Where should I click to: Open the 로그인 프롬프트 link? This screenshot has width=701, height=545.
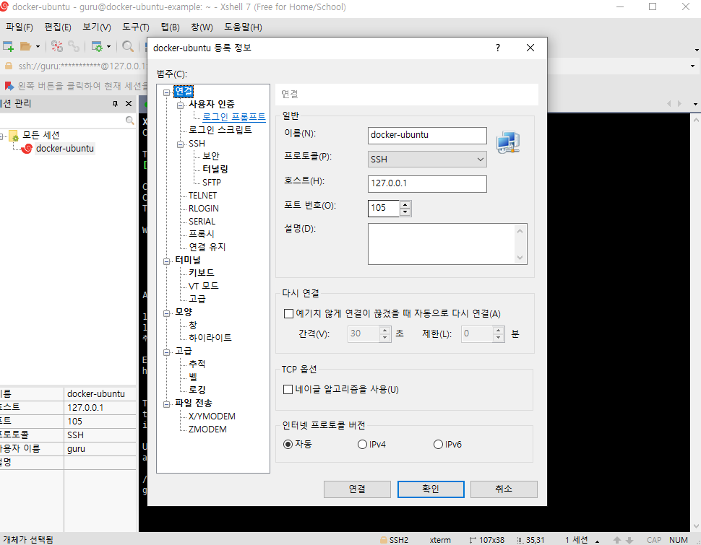[234, 117]
